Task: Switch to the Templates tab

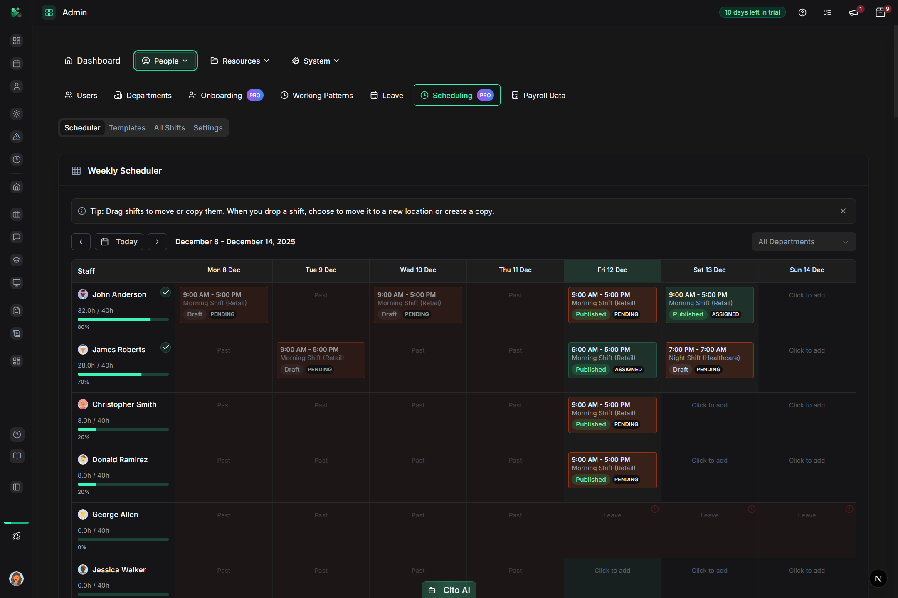Action: click(127, 127)
